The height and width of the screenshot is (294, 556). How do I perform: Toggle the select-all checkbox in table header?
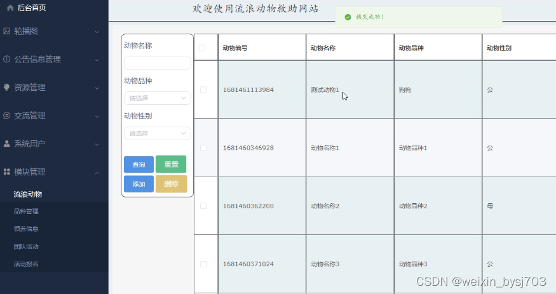click(202, 48)
